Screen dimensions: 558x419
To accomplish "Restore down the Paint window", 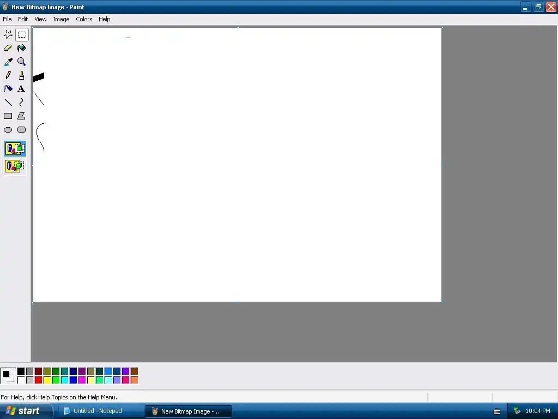I will tap(538, 7).
